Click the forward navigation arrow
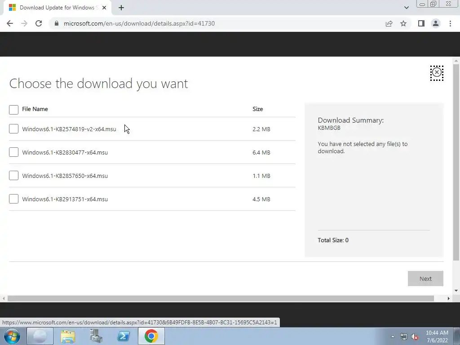Screen dimensions: 460x345 click(24, 23)
